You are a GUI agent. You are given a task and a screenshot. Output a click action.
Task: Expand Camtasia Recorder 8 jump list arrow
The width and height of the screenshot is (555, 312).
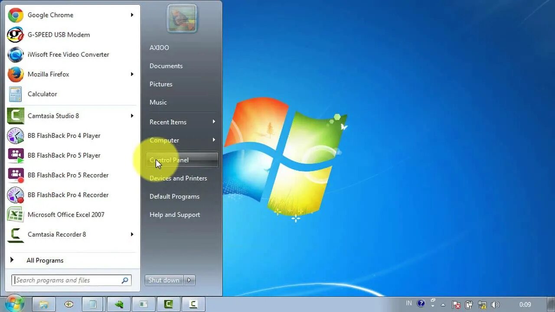(x=132, y=234)
